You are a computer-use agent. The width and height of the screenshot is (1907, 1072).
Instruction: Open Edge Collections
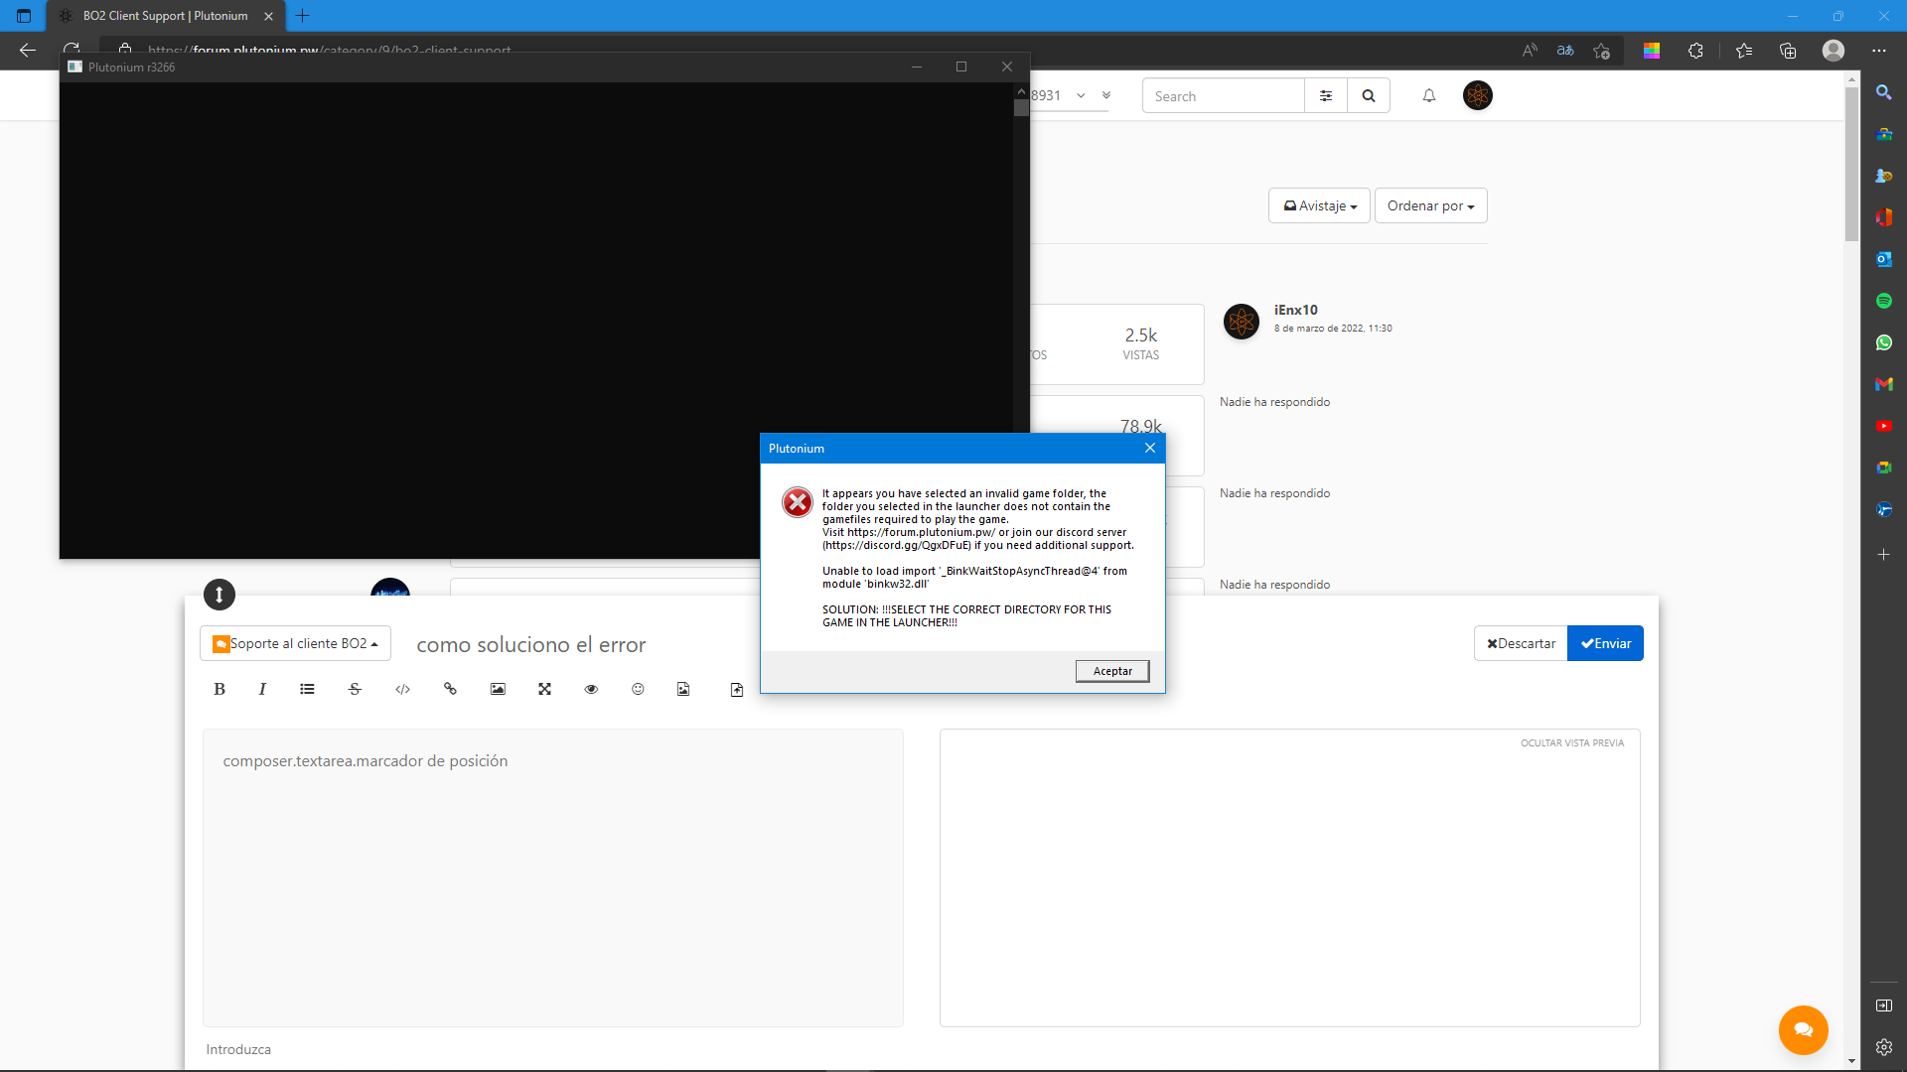pos(1788,51)
